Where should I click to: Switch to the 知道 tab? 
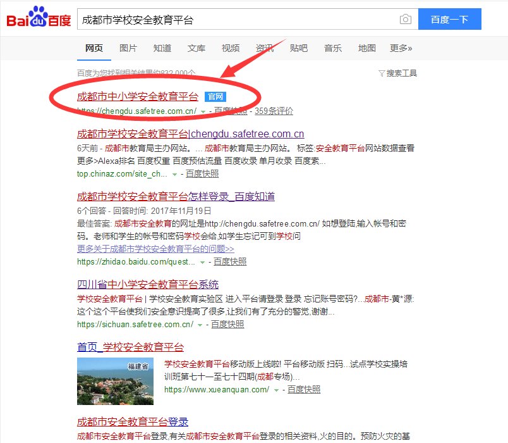point(162,47)
